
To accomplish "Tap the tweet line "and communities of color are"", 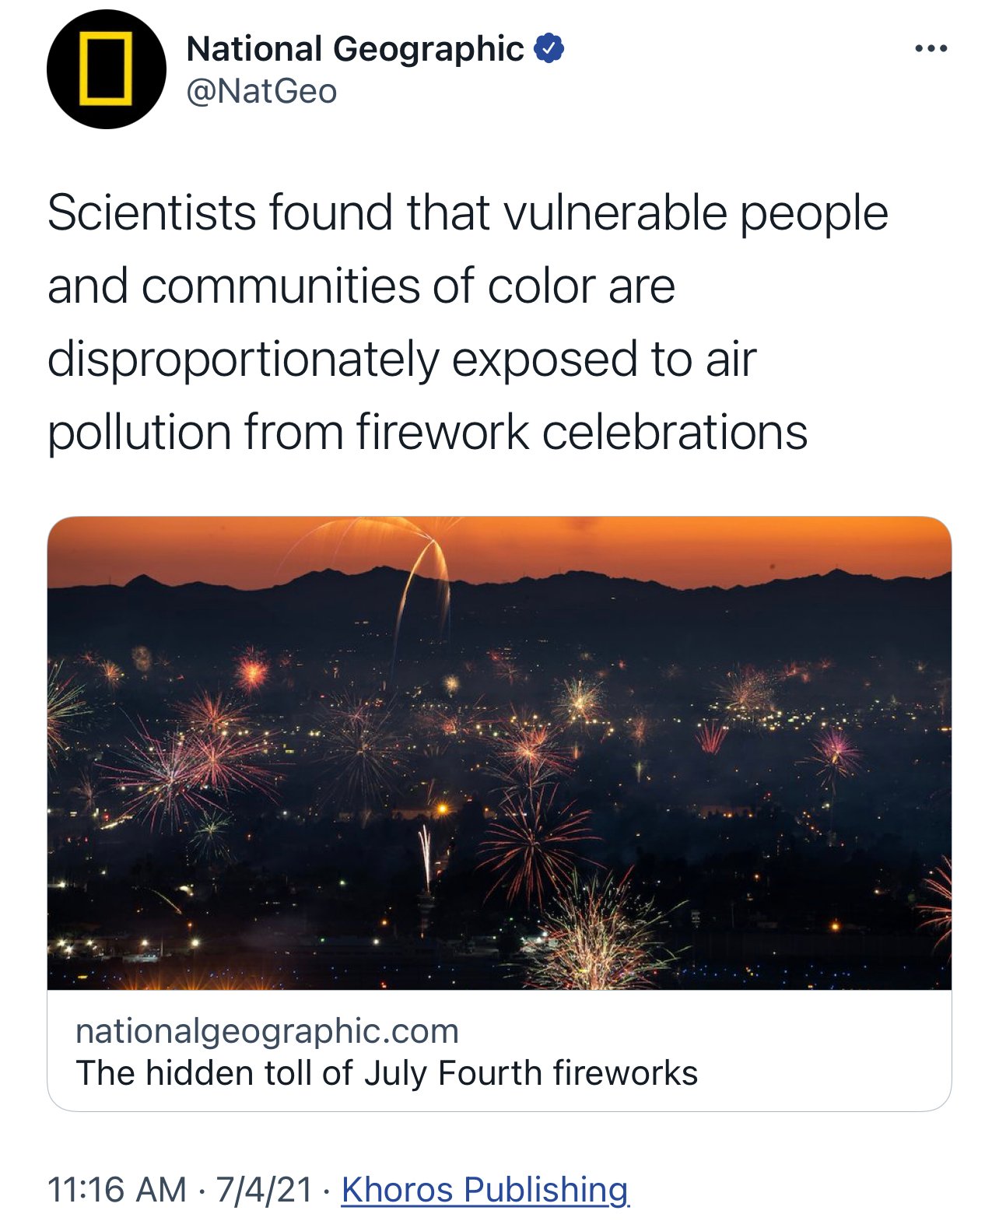I will pos(361,286).
